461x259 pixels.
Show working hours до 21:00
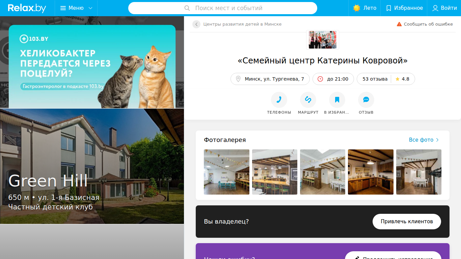[x=333, y=79]
